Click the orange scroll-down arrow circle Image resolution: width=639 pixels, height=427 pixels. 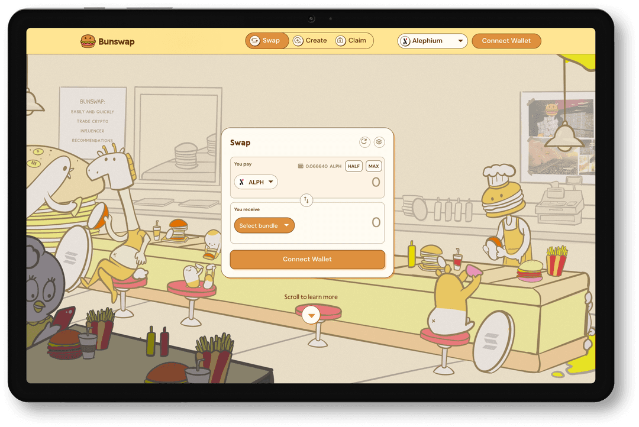click(311, 315)
